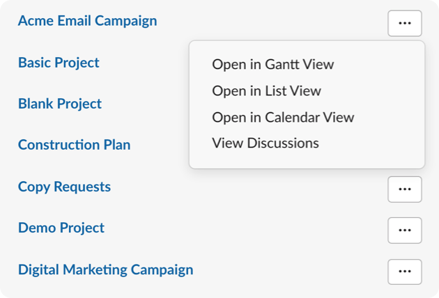The width and height of the screenshot is (439, 298).
Task: Expand Digital Marketing Campaign ellipsis options
Action: tap(405, 272)
